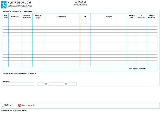Click the day field after the comma

pos(41,84)
